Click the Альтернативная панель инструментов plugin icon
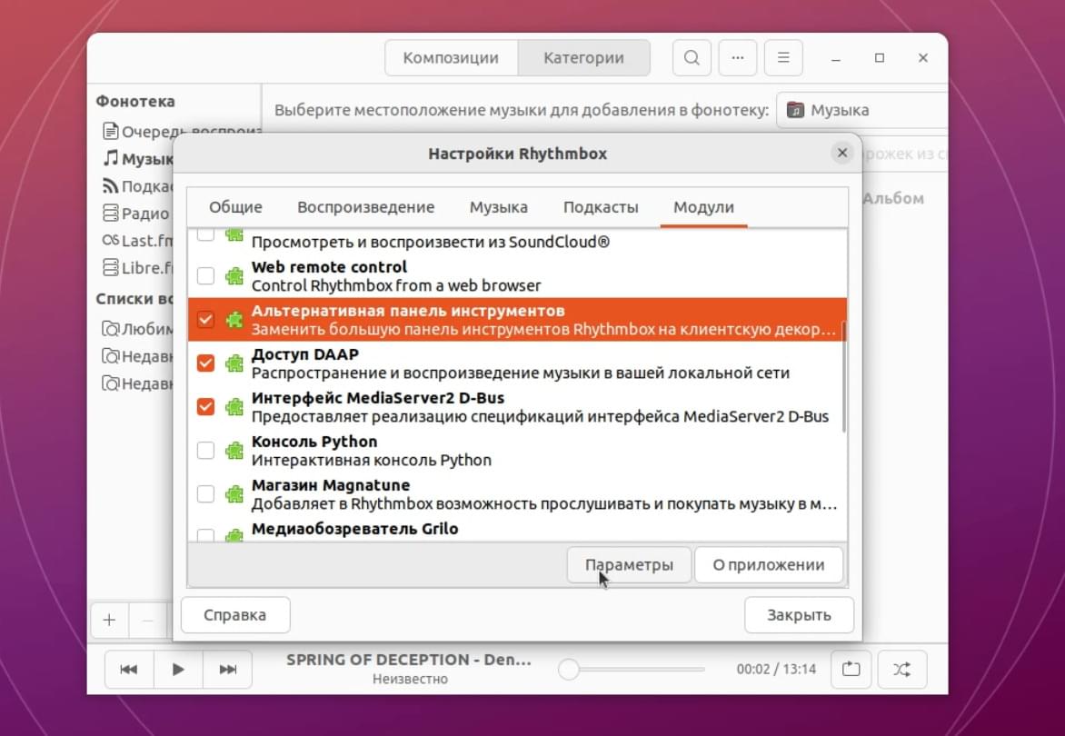 tap(234, 320)
